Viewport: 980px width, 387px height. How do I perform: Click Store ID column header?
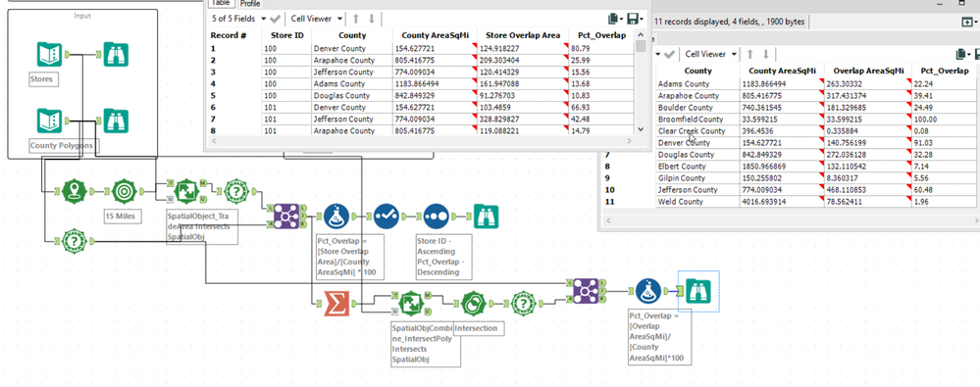[x=286, y=35]
